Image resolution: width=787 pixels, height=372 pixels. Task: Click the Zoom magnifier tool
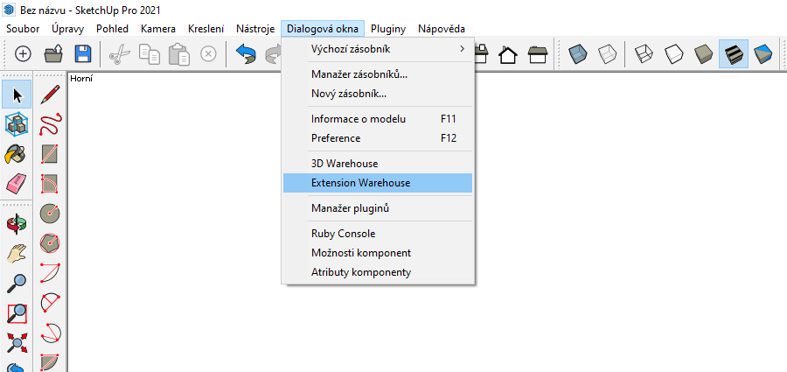(17, 283)
